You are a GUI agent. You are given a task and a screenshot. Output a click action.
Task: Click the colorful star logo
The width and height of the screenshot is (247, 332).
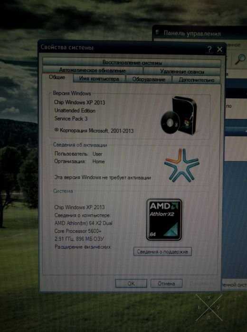click(x=182, y=165)
